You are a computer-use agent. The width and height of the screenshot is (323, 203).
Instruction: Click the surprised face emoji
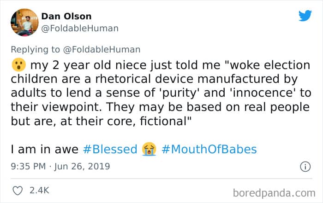point(19,65)
